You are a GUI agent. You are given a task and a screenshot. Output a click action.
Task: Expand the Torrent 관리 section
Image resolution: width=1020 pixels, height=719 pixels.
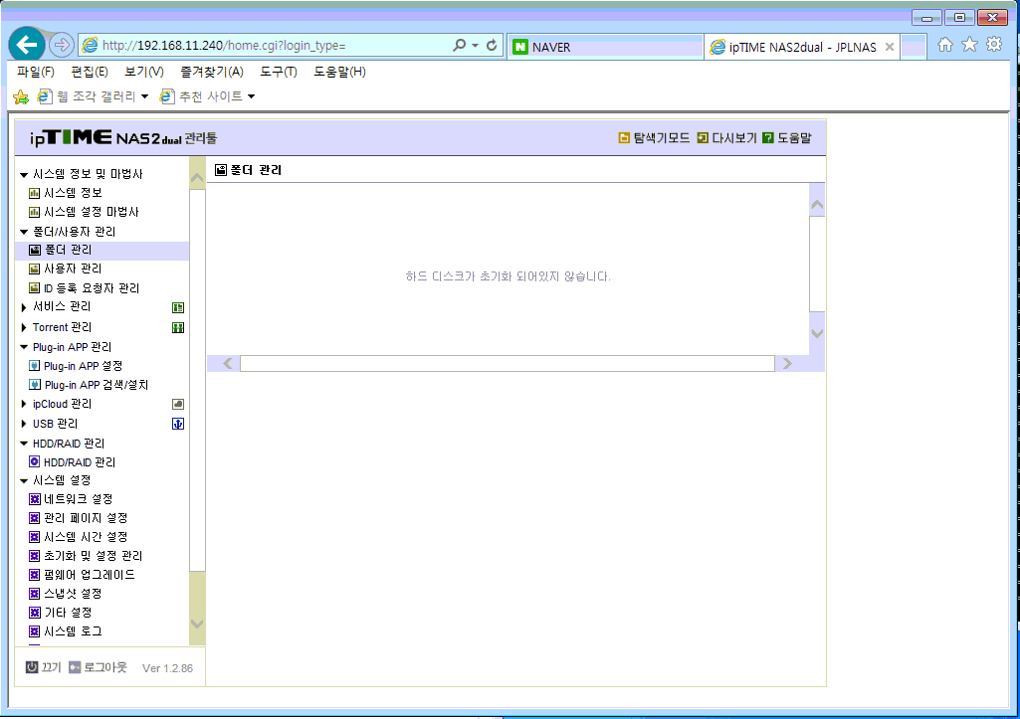[24, 327]
